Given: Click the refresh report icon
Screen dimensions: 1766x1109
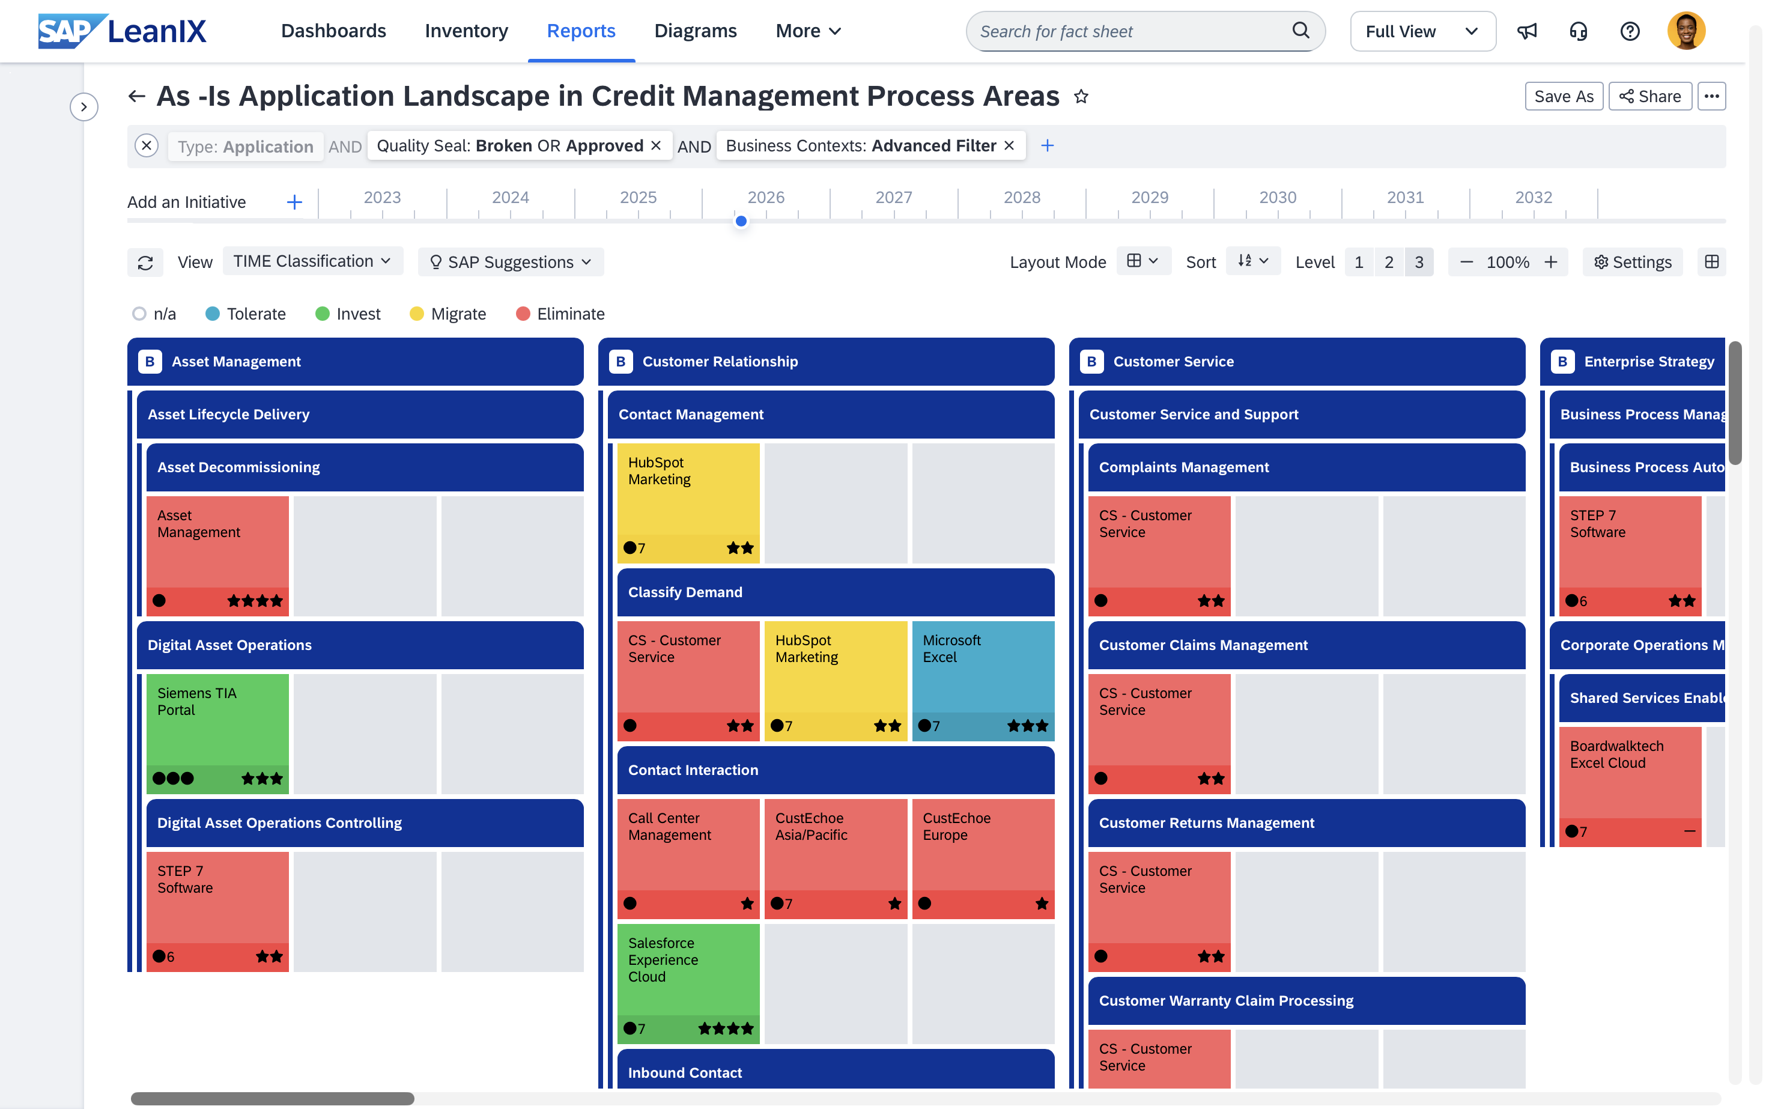Looking at the screenshot, I should [x=145, y=263].
